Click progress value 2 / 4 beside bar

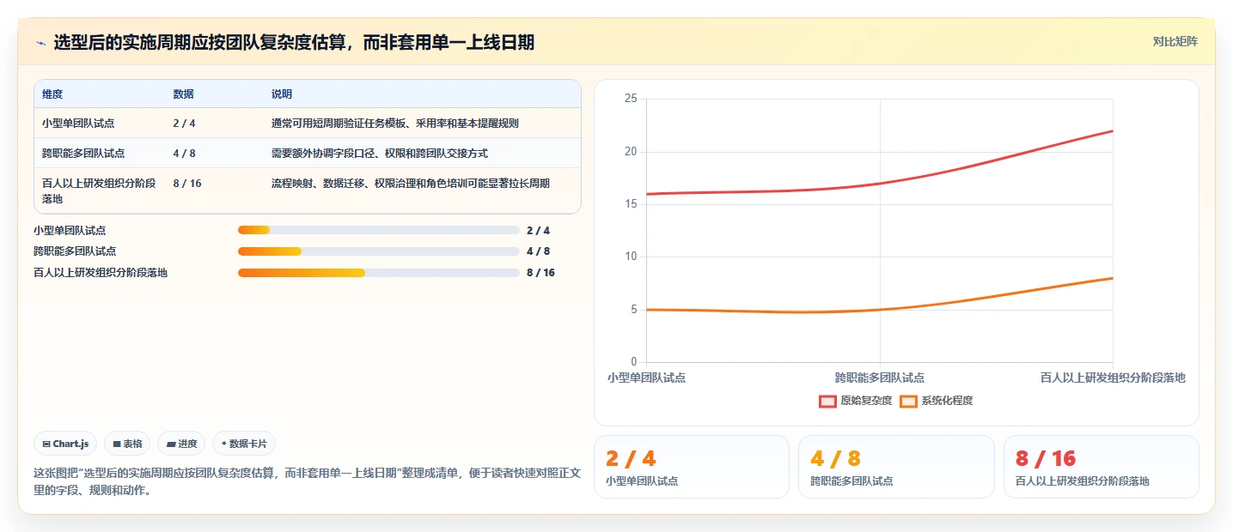click(x=538, y=230)
